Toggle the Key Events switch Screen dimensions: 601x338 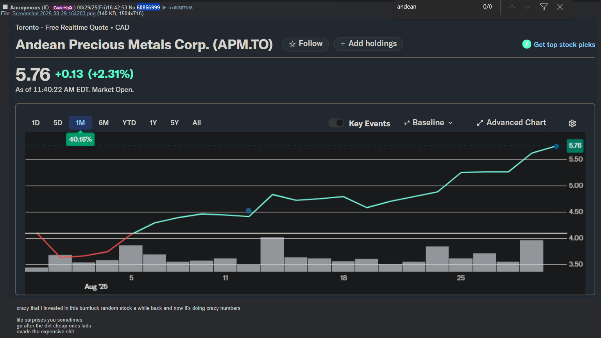click(x=336, y=123)
